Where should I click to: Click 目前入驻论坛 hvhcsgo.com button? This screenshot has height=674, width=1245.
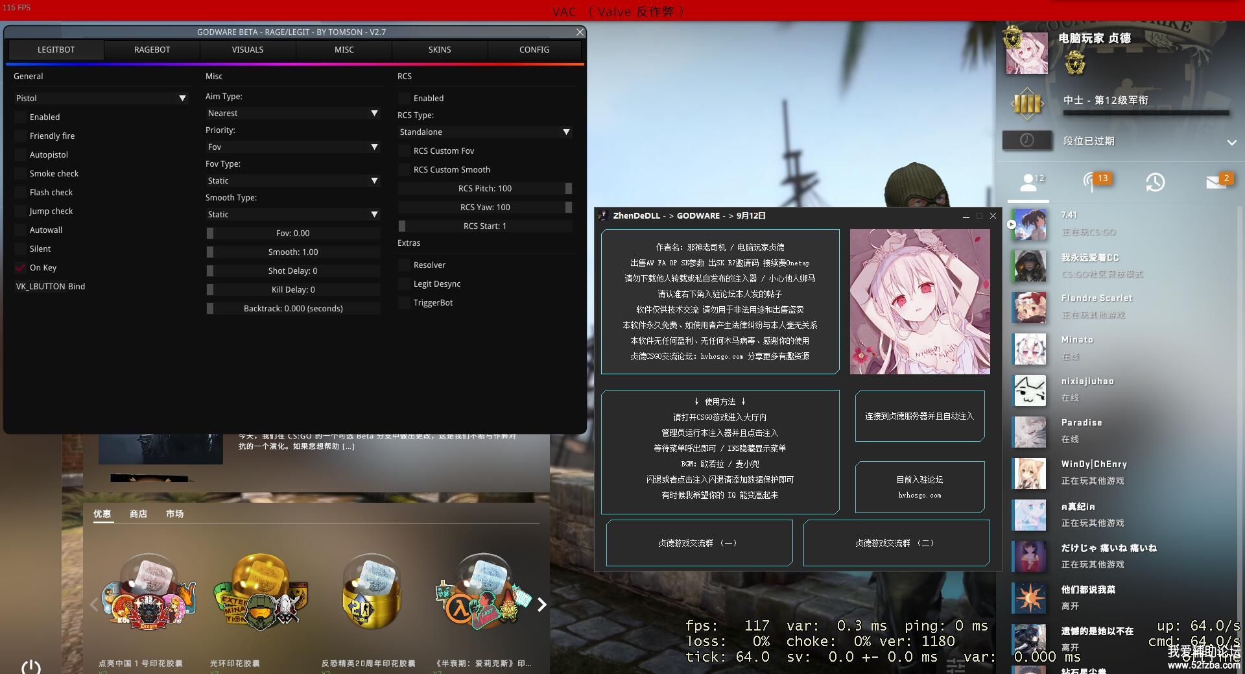point(919,487)
